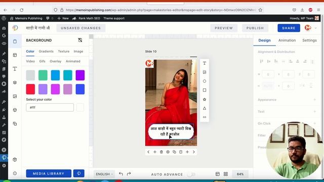Insert a triangle shape from floating toolbar
This screenshot has width=324, height=182.
(x=205, y=108)
